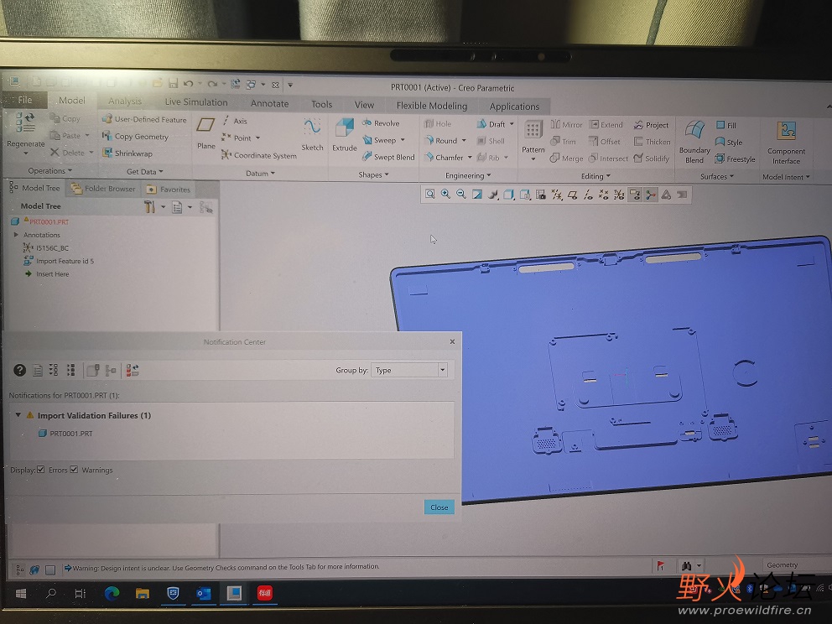Expand the Get Data group dropdown

tap(145, 171)
